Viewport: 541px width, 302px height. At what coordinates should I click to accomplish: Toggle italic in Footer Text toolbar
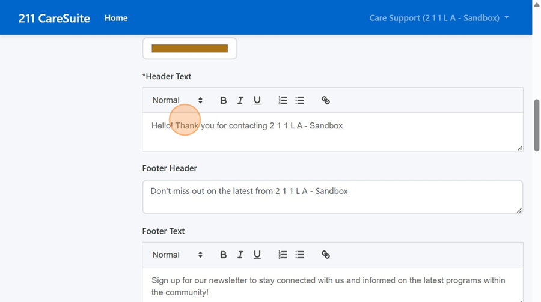[x=240, y=255]
